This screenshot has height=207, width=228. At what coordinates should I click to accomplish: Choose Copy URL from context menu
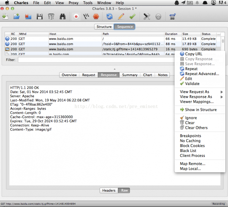click(200, 54)
